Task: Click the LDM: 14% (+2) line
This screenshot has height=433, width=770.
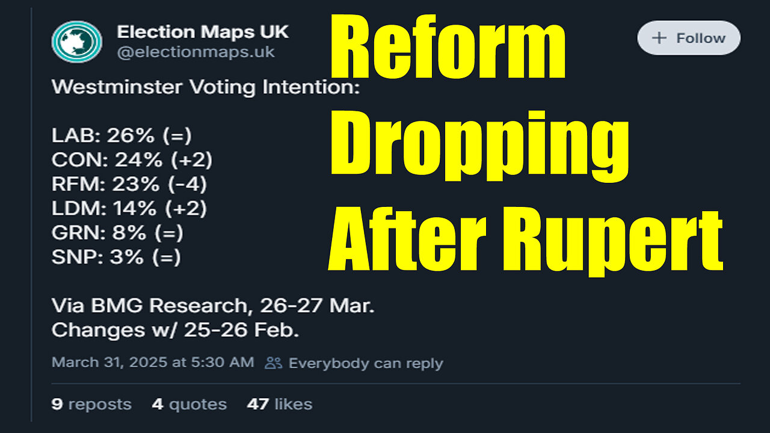Action: (x=129, y=209)
